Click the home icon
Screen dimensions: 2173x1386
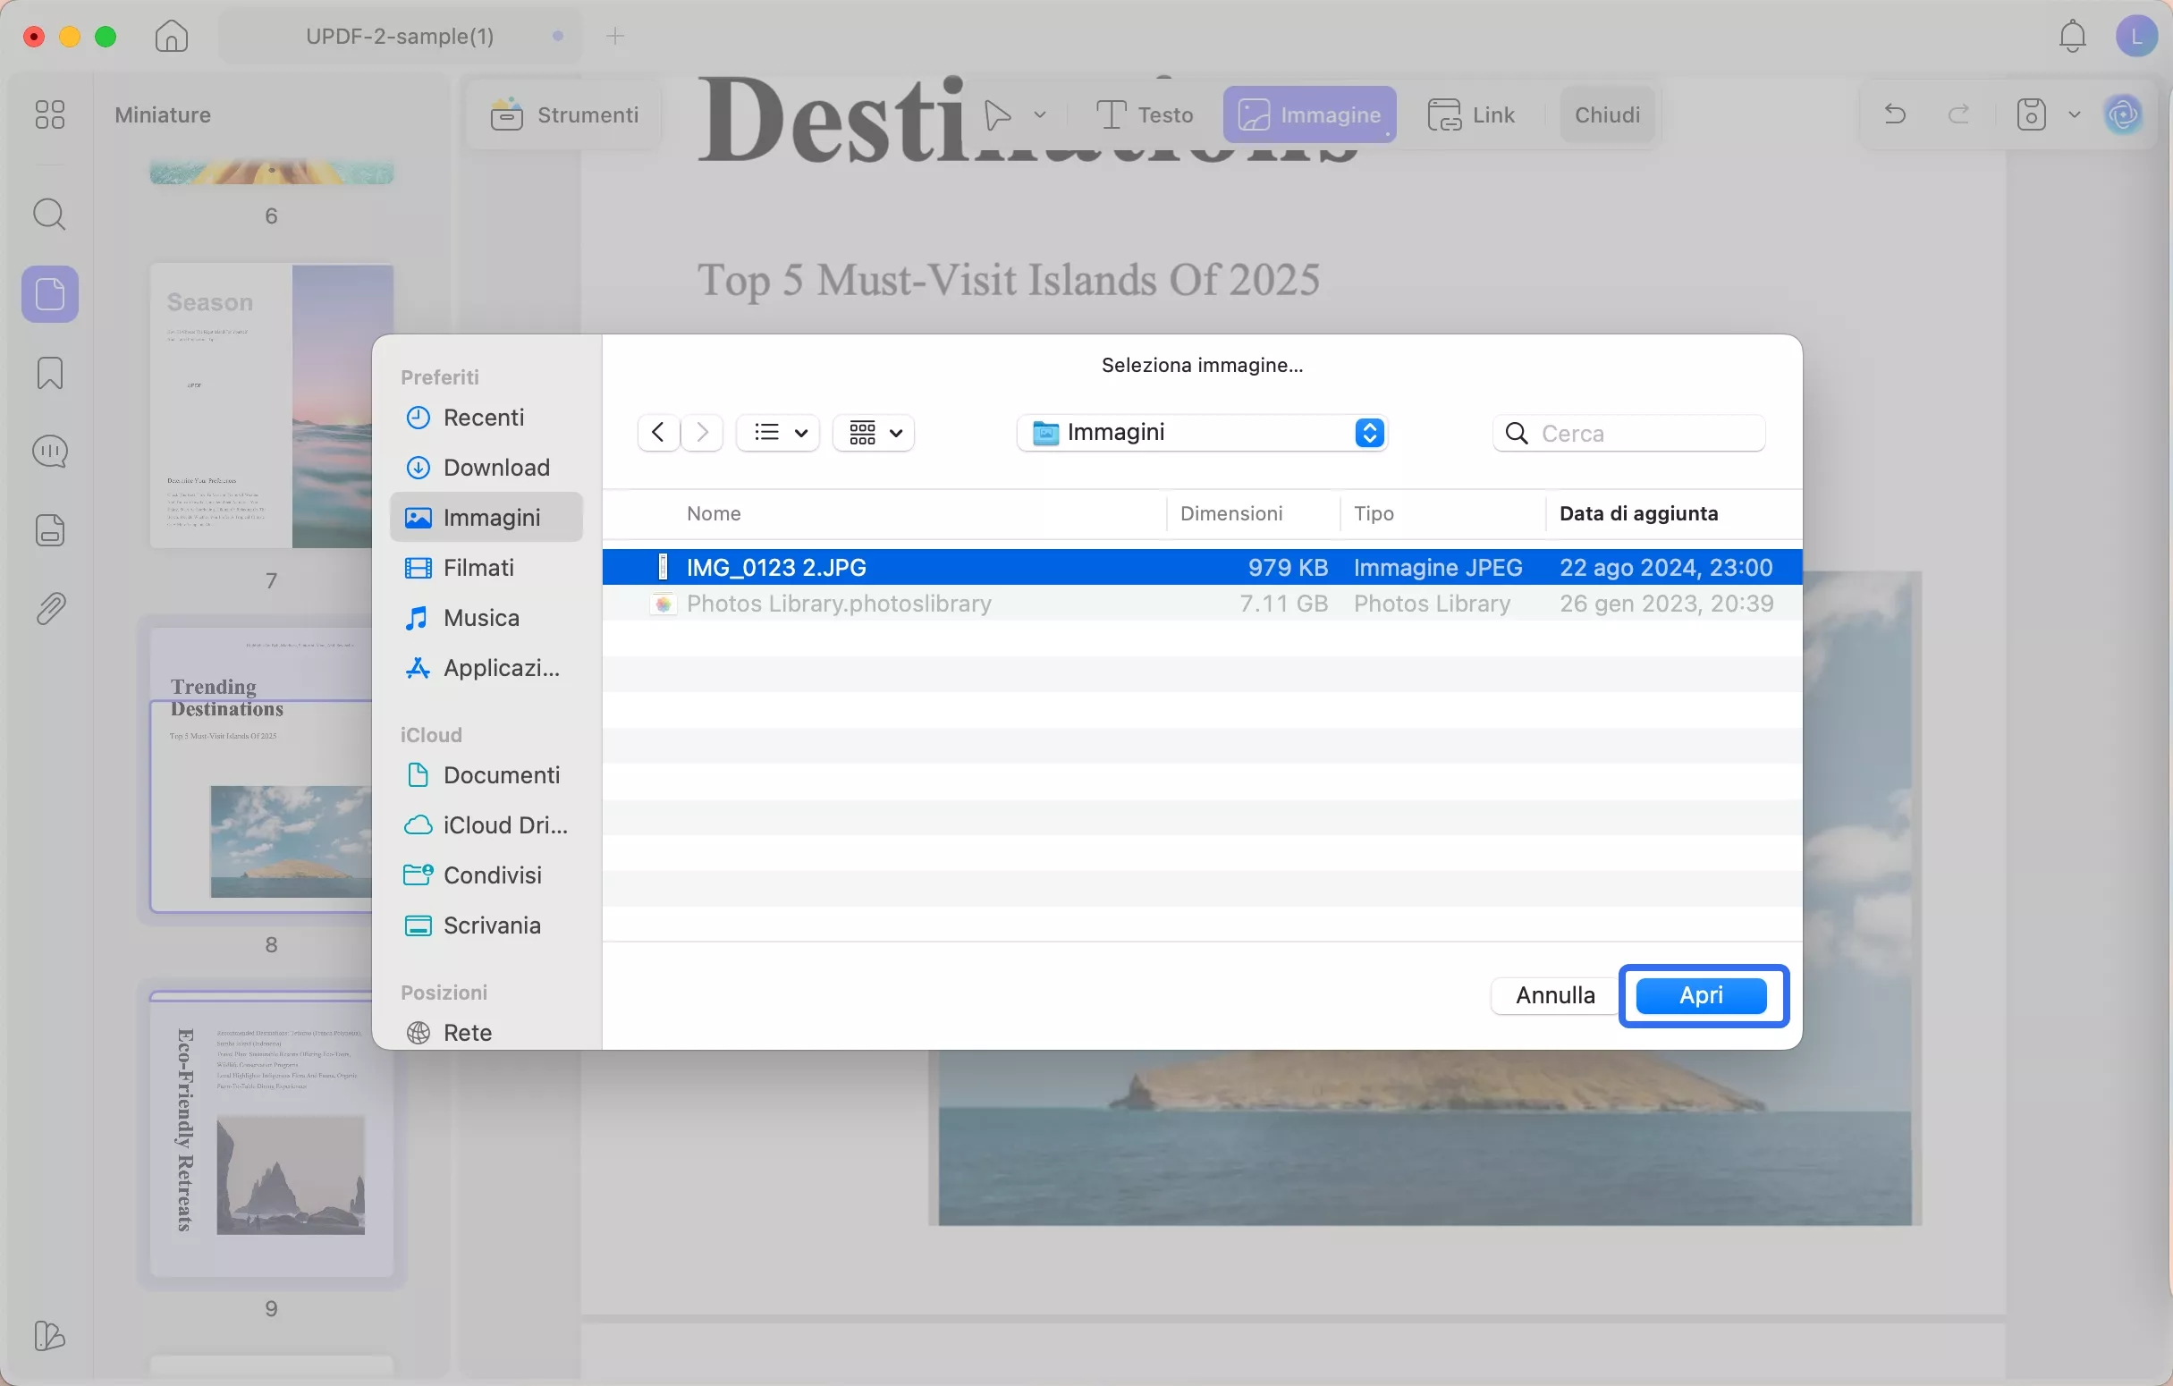click(172, 36)
